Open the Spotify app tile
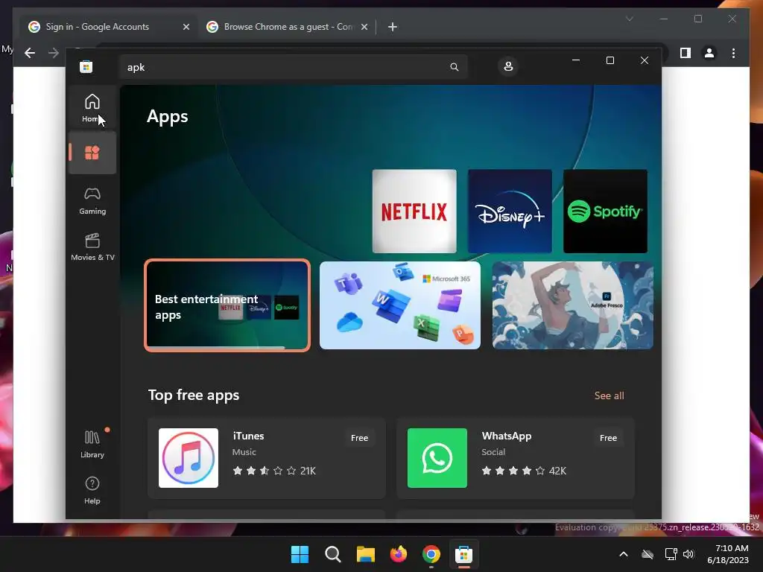This screenshot has height=572, width=763. pyautogui.click(x=605, y=211)
